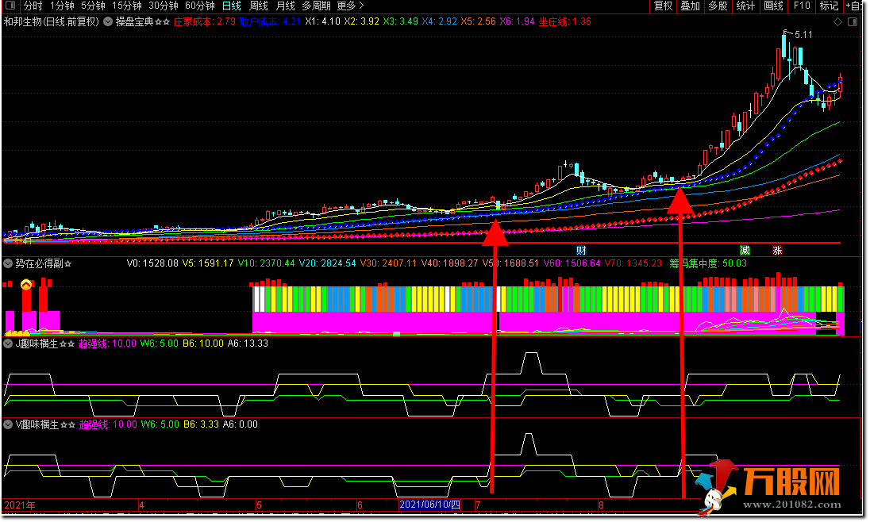Click the yellow up-arrow signal in volume panel
This screenshot has width=870, height=522.
pyautogui.click(x=26, y=285)
